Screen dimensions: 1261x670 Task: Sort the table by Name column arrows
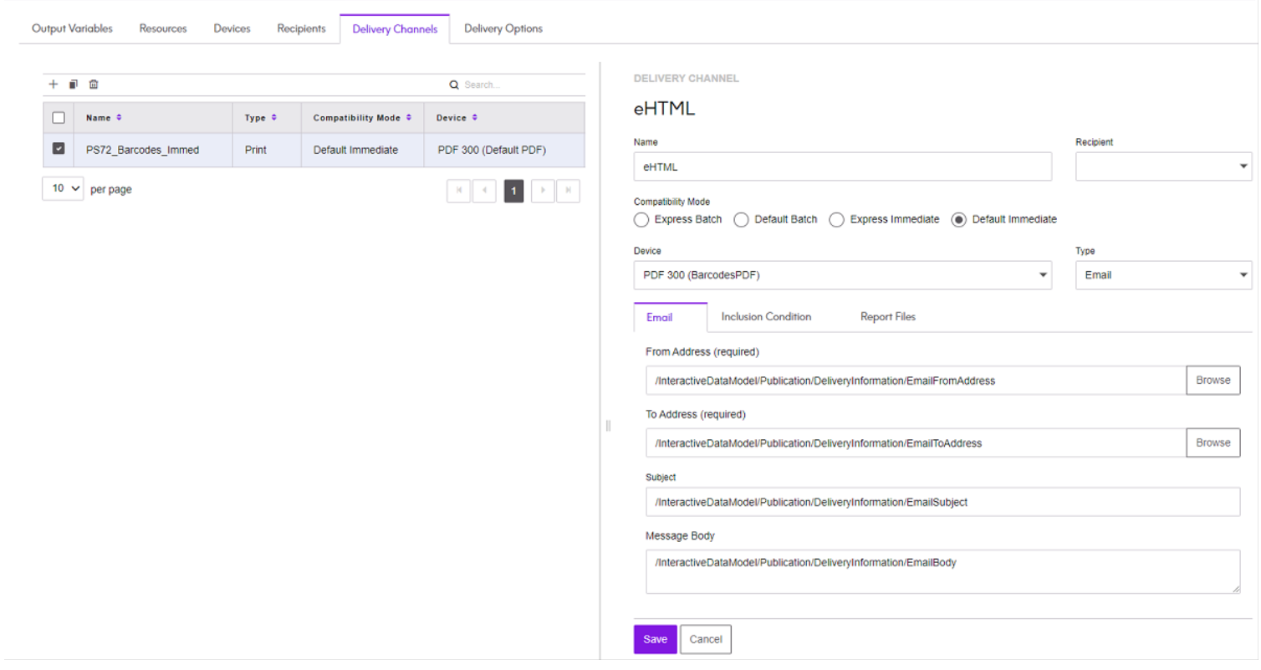pos(119,118)
